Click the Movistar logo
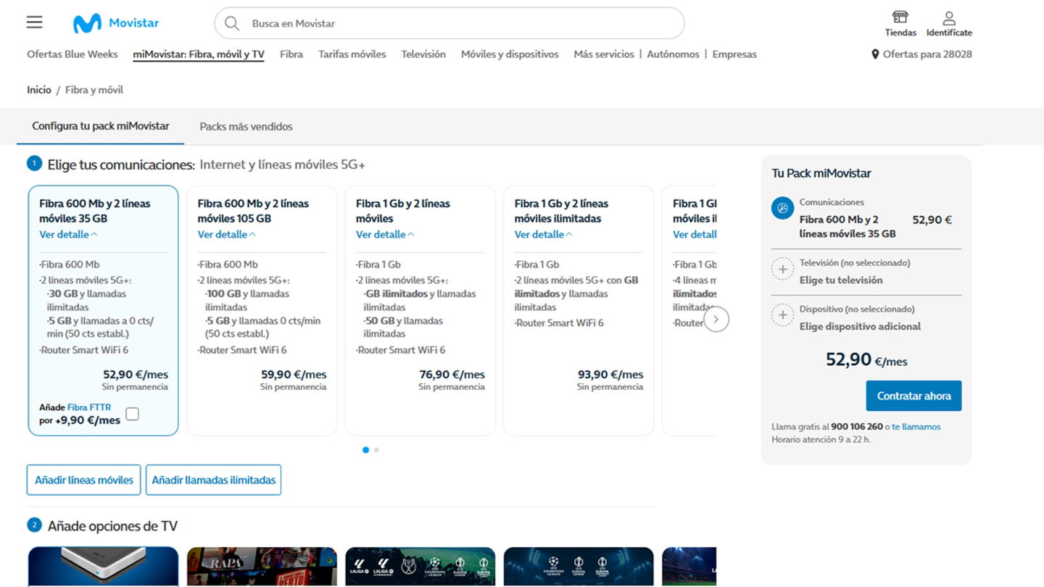This screenshot has width=1044, height=587. tap(116, 23)
